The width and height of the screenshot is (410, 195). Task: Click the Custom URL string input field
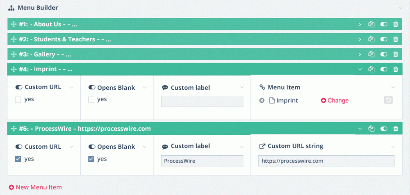[326, 161]
